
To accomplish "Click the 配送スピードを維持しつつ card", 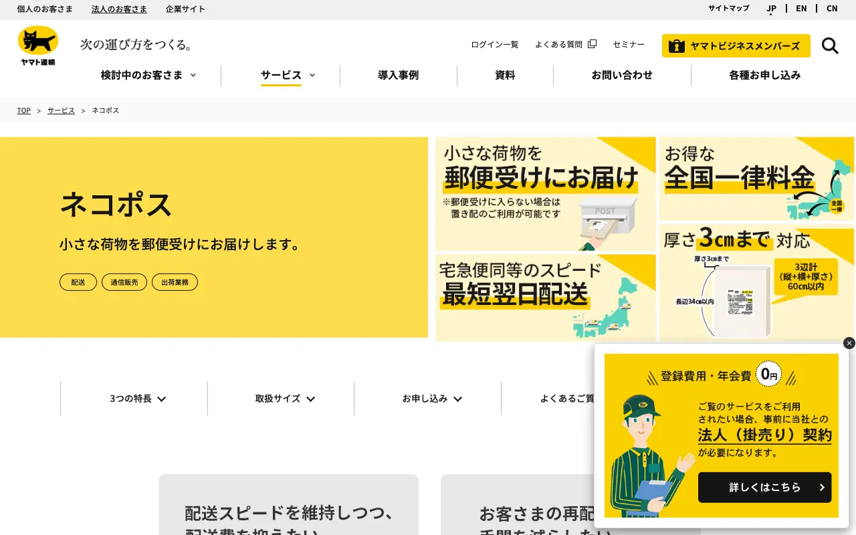I will 288,505.
